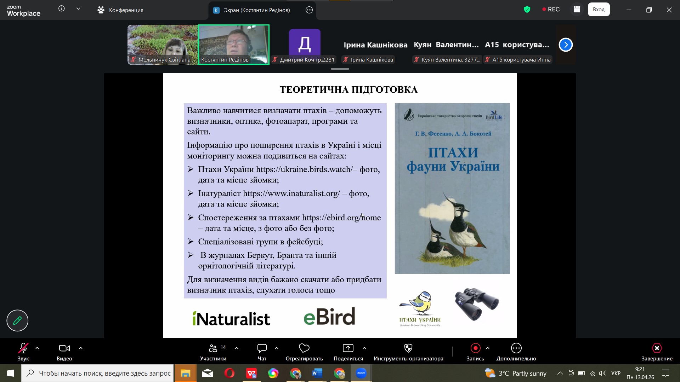Turn on the Video camera
The width and height of the screenshot is (680, 382).
point(64,348)
